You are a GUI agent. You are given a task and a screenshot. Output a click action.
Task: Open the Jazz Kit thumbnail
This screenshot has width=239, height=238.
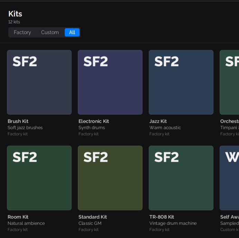click(x=181, y=82)
